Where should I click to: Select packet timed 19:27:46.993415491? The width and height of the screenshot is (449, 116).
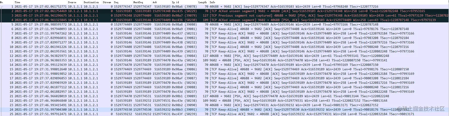click(224, 105)
